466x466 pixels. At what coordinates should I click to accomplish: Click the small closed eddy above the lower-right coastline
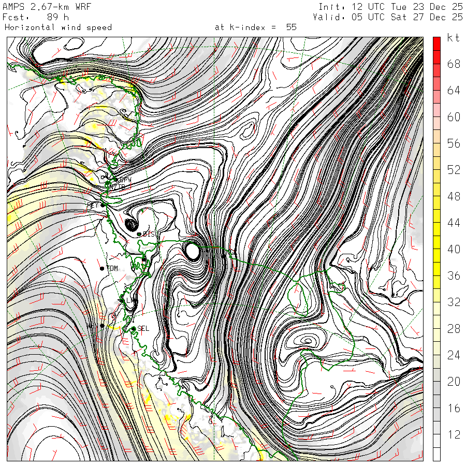309,341
